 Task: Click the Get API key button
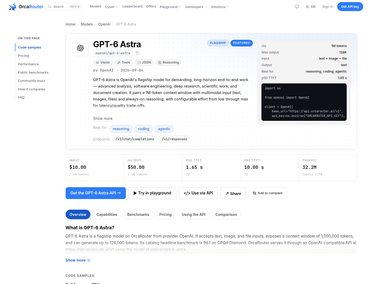click(350, 7)
